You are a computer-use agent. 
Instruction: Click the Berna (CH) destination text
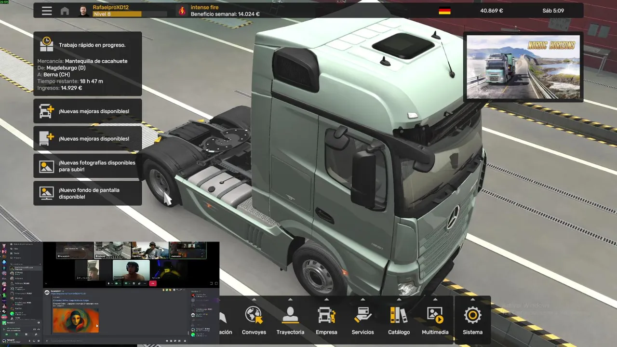[x=57, y=75]
